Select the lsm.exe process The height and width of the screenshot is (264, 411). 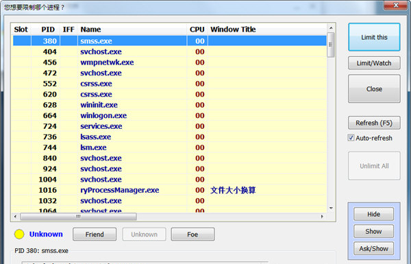170,147
